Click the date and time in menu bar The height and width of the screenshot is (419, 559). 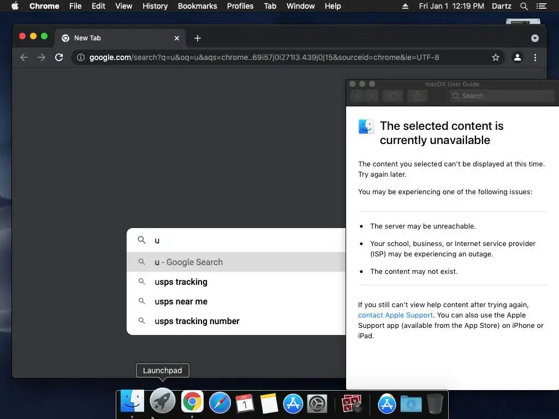pyautogui.click(x=451, y=6)
